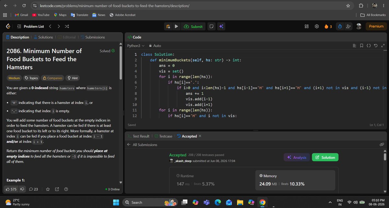Click the streak flame counter
Screen dimensions: 389x208
pos(328,27)
